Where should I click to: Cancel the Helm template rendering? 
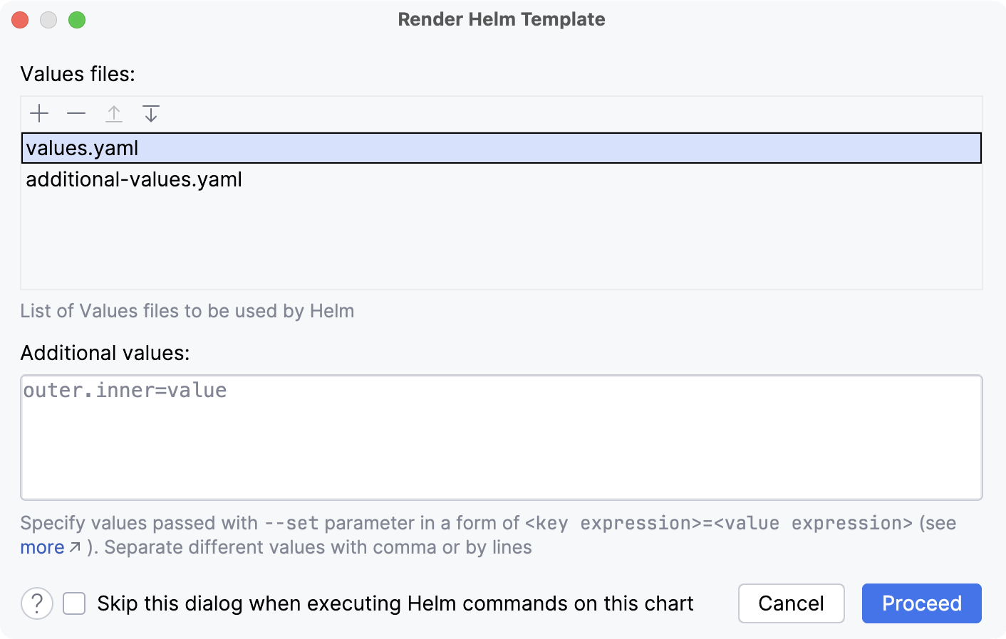pos(791,603)
